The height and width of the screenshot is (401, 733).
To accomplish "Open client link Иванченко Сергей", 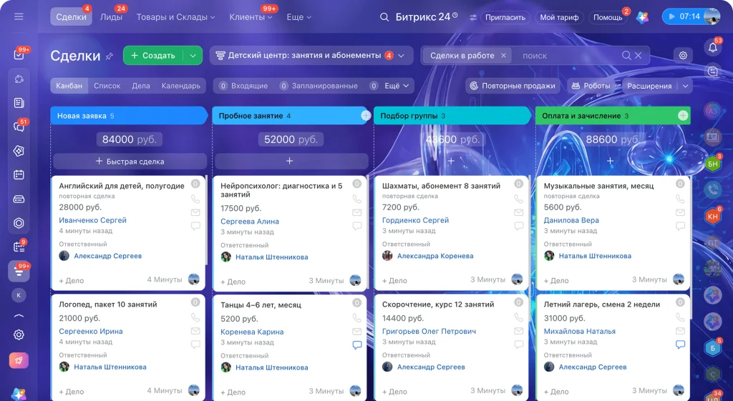I will [92, 220].
